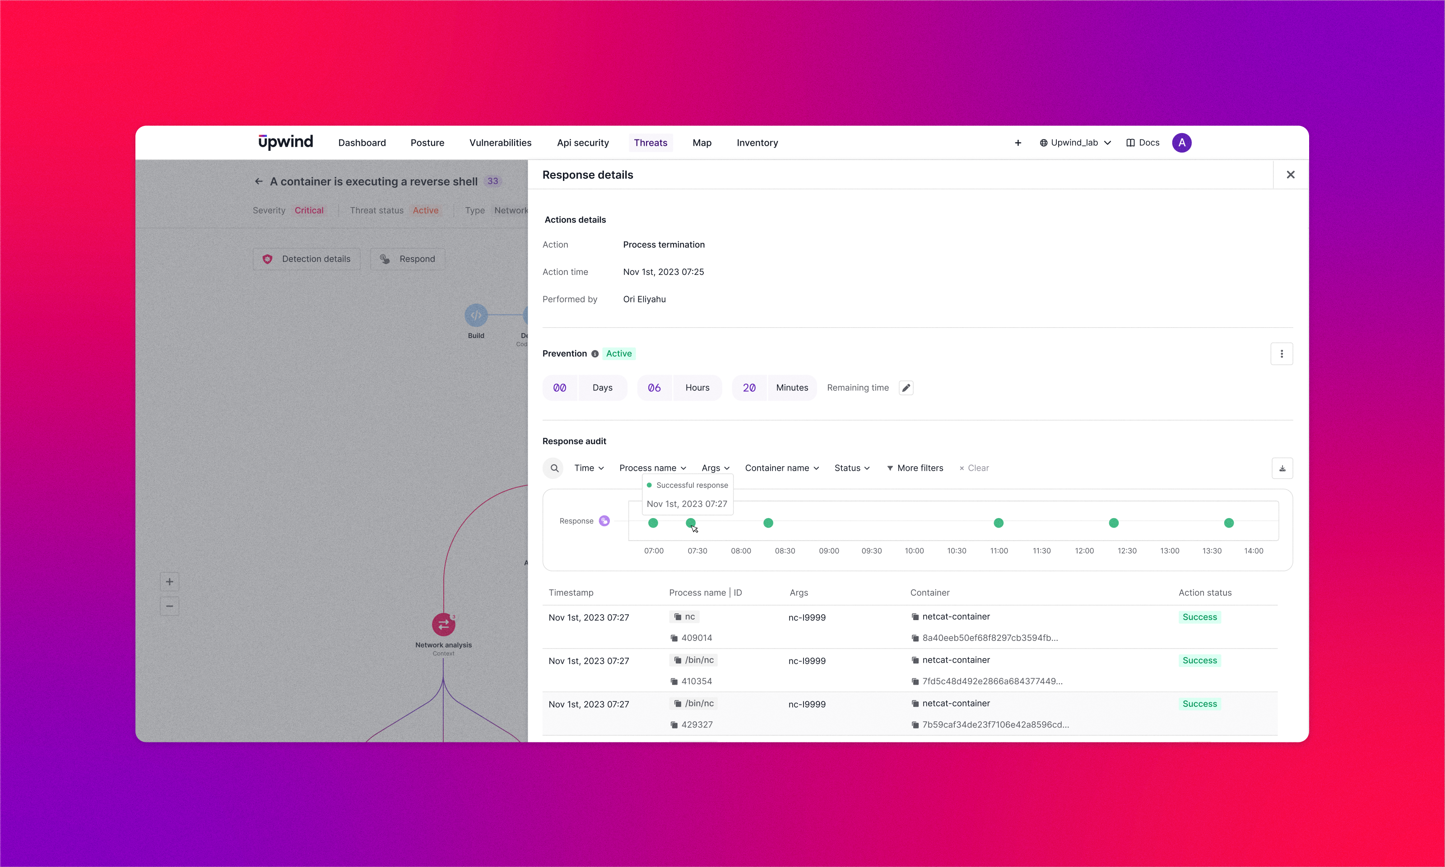This screenshot has height=867, width=1445.
Task: Open the Docs link
Action: point(1143,143)
